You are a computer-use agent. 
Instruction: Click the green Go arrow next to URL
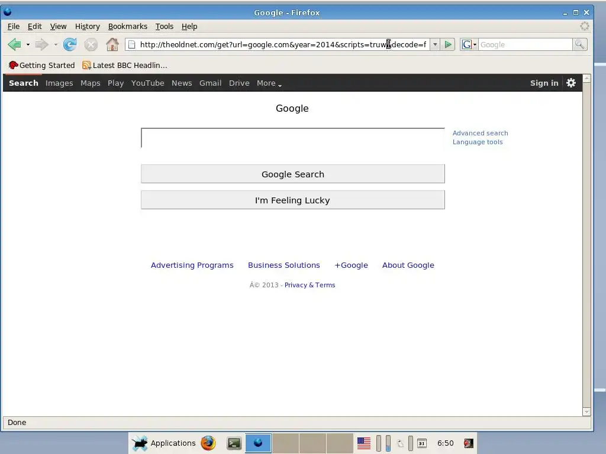pos(448,44)
